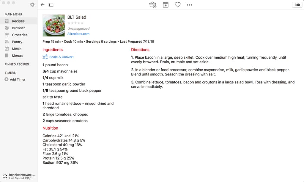Click the Edit button
Image resolution: width=304 pixels, height=182 pixels.
click(297, 5)
